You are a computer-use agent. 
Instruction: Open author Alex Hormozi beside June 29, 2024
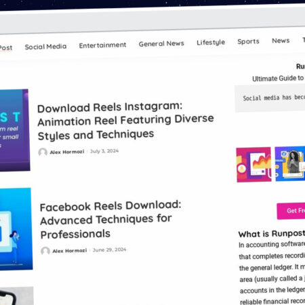click(70, 251)
